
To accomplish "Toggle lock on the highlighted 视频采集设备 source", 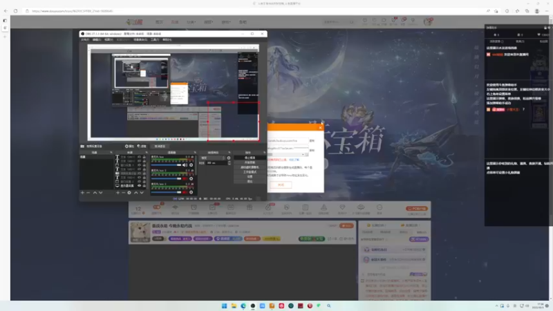I will click(144, 173).
